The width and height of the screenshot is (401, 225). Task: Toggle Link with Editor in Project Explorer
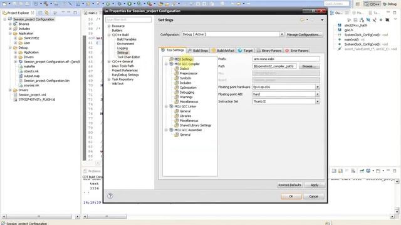click(x=46, y=12)
